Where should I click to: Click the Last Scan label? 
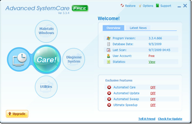[120, 50]
